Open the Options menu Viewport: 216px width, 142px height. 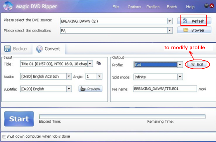tap(134, 7)
